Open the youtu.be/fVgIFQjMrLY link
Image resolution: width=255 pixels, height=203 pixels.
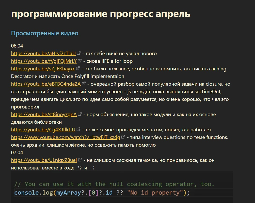44,61
